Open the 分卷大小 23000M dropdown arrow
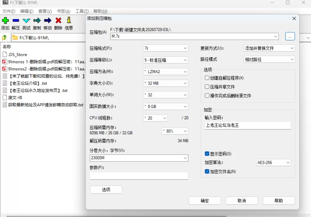 coord(185,158)
